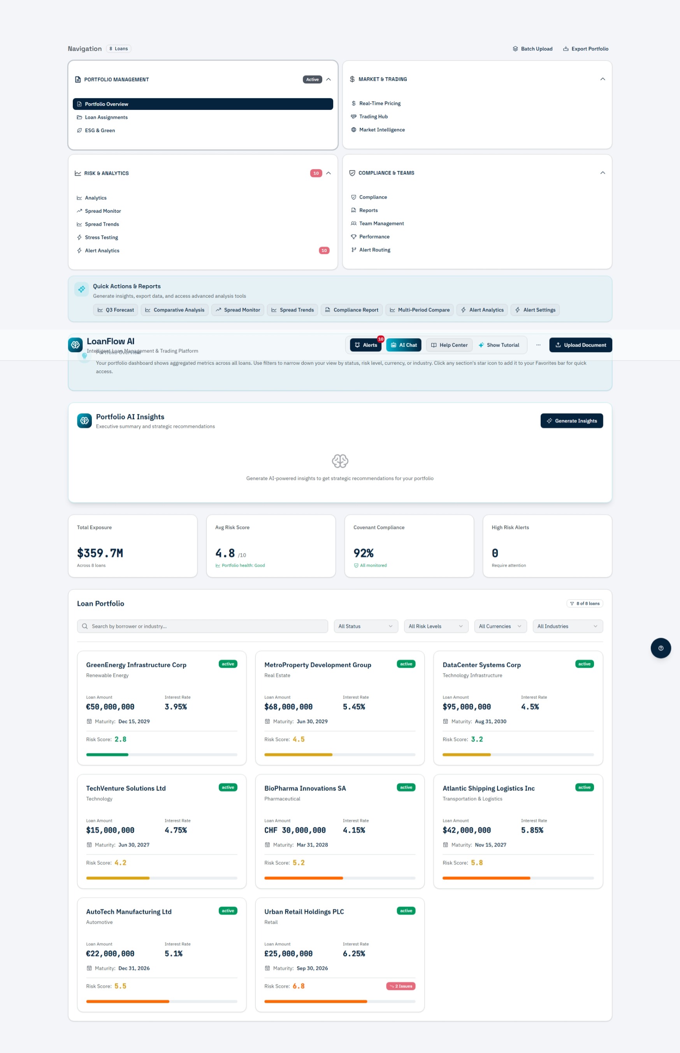680x1053 pixels.
Task: Click the active badge on MetroProperty card
Action: (406, 664)
